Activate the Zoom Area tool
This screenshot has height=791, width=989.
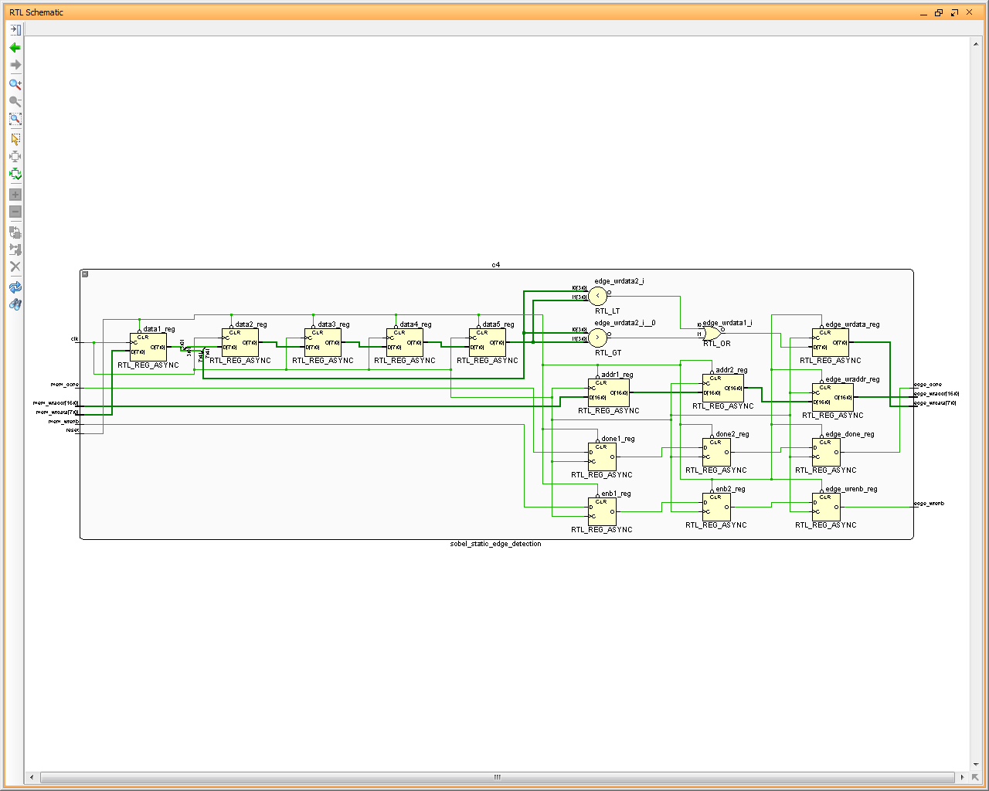[15, 120]
